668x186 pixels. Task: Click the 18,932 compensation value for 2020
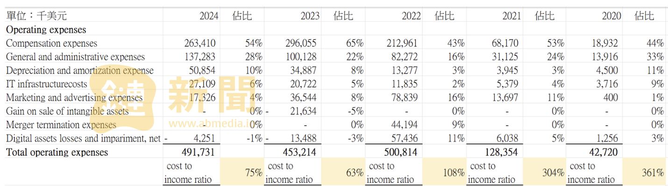(604, 43)
